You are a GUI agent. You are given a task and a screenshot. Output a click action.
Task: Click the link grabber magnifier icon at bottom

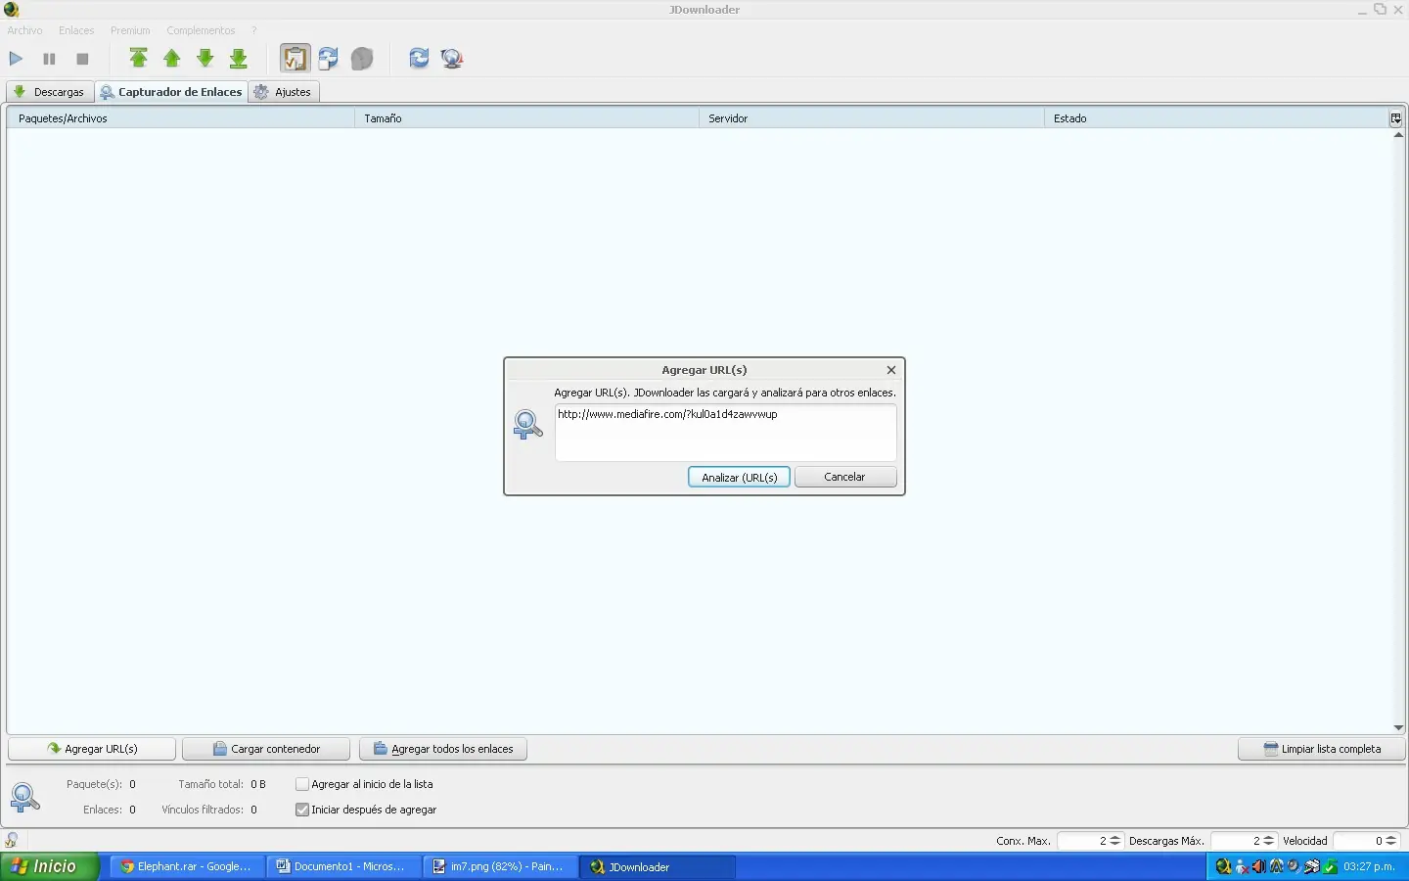pos(24,797)
